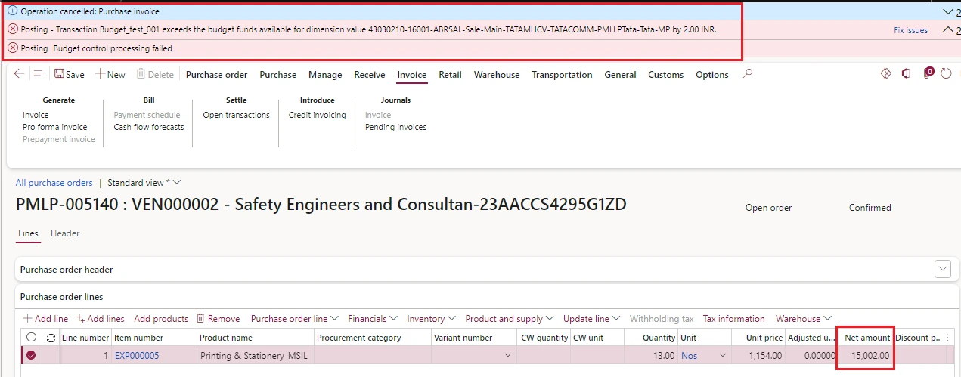Click Open transactions under Settle

[236, 115]
